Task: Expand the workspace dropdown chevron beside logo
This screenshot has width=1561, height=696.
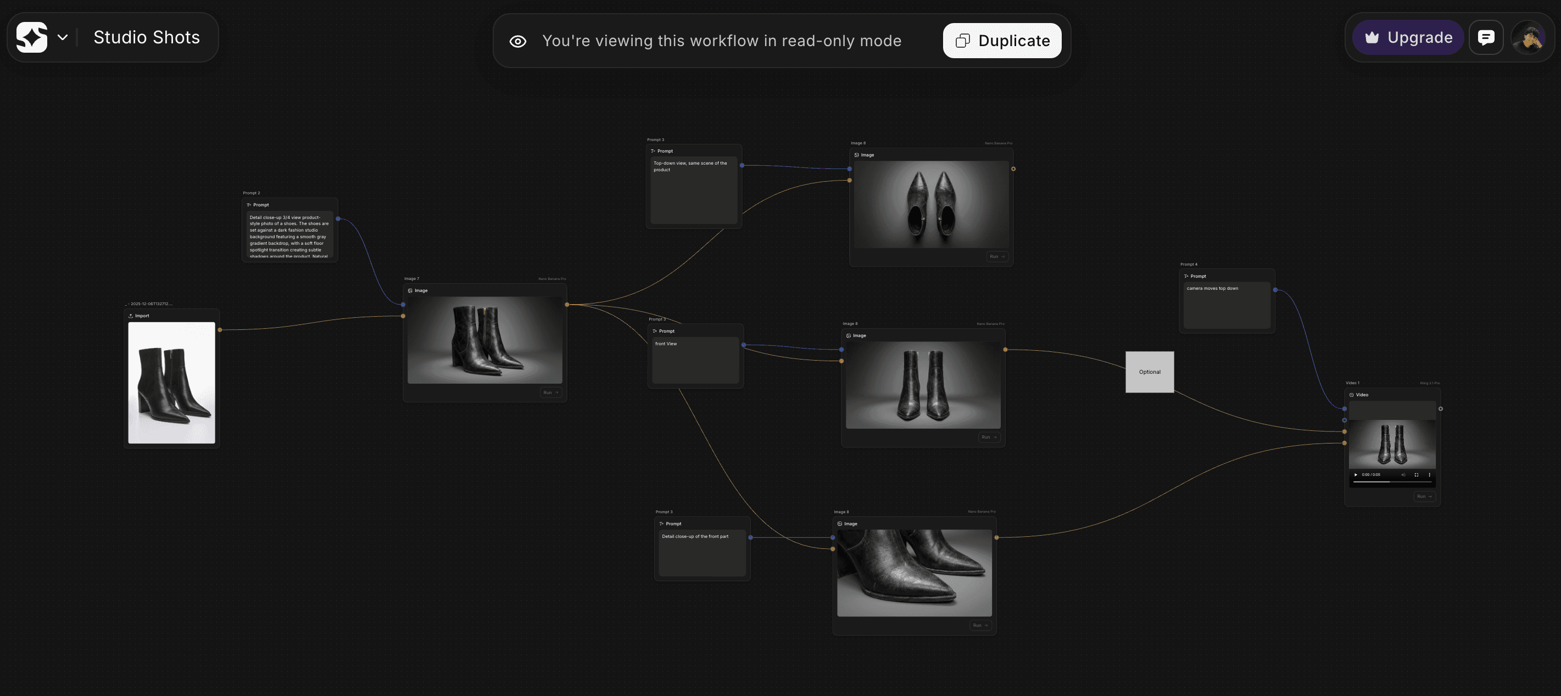Action: [x=63, y=37]
